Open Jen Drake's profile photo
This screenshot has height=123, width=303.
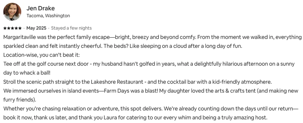(12, 12)
